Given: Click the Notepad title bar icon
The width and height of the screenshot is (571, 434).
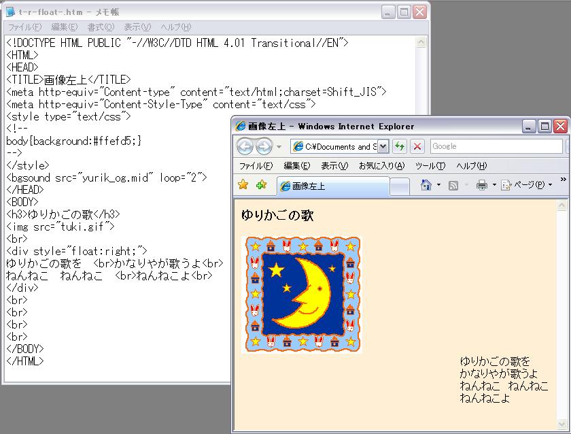Looking at the screenshot, I should point(11,12).
